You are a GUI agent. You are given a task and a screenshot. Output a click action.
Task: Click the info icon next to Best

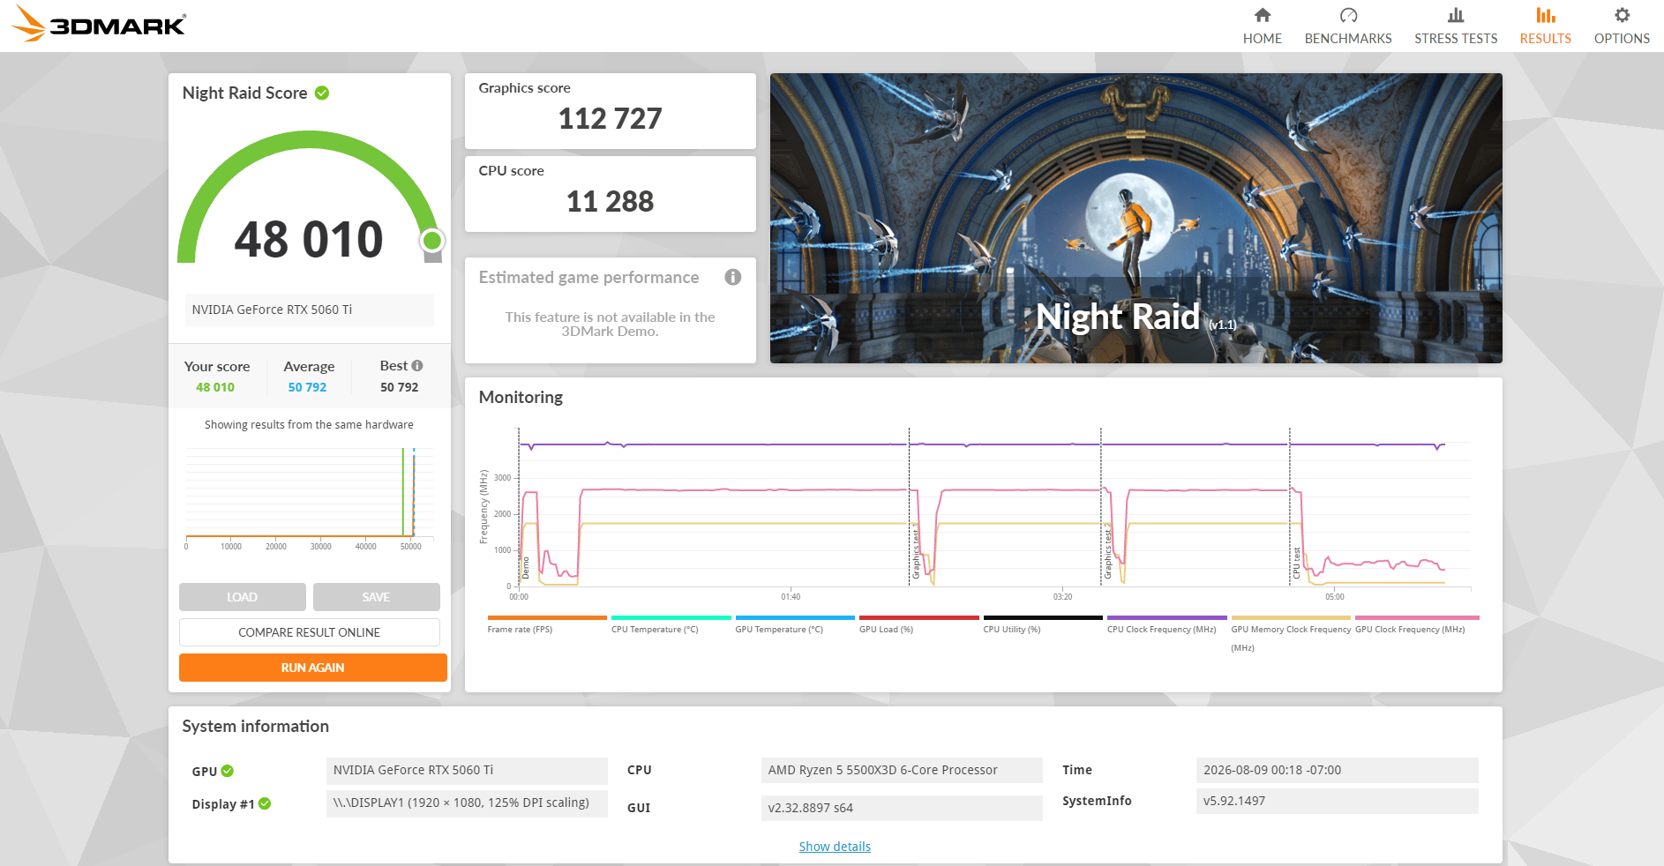pos(417,365)
